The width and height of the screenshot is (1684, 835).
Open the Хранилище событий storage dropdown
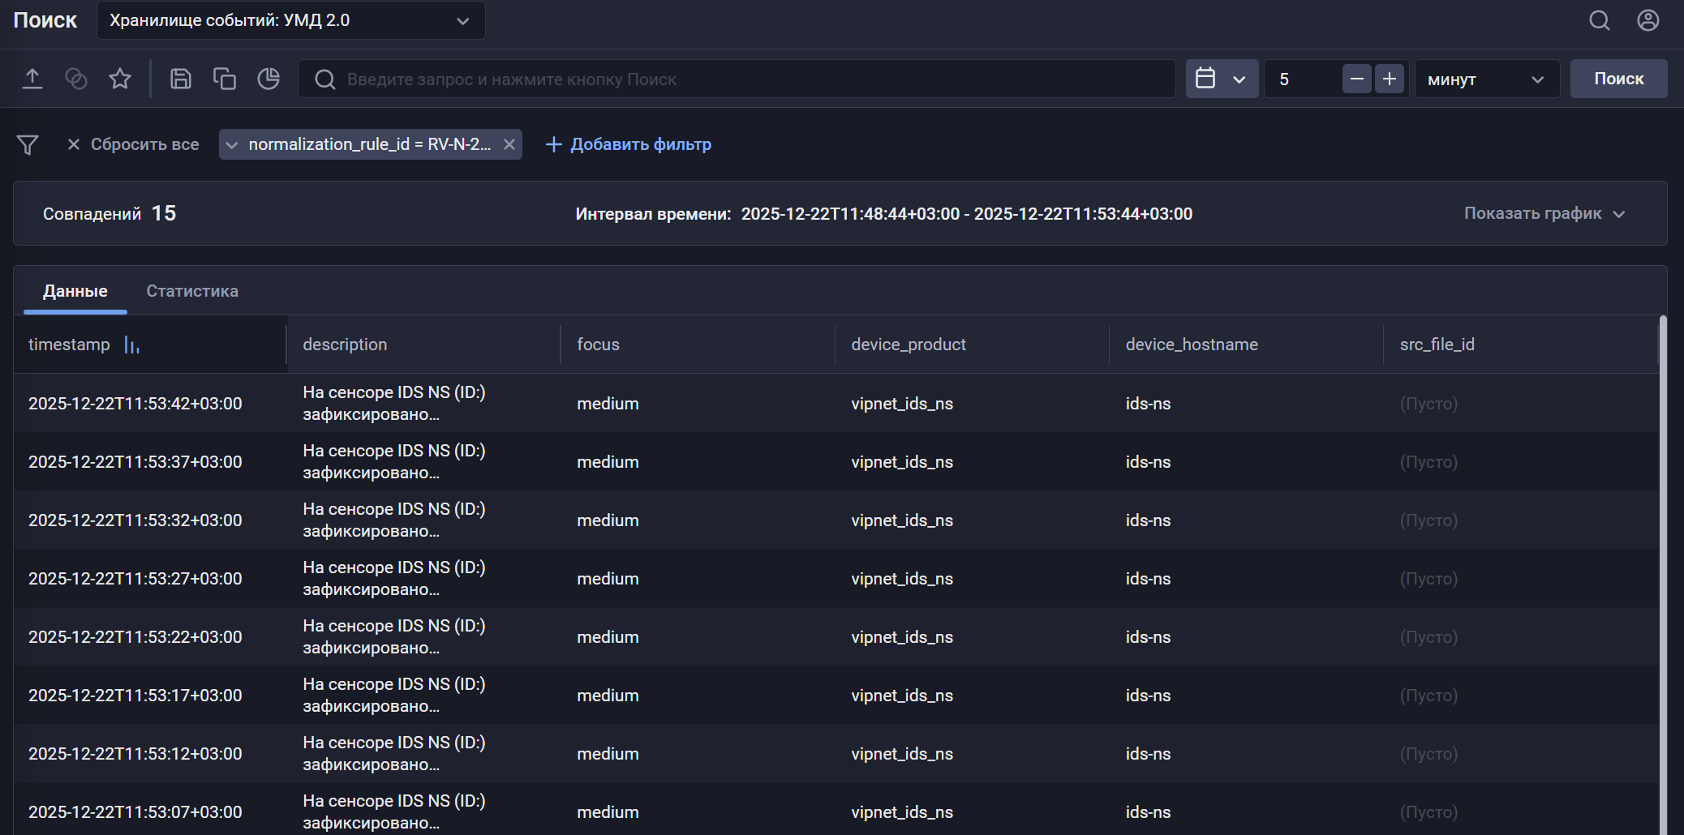(x=291, y=20)
